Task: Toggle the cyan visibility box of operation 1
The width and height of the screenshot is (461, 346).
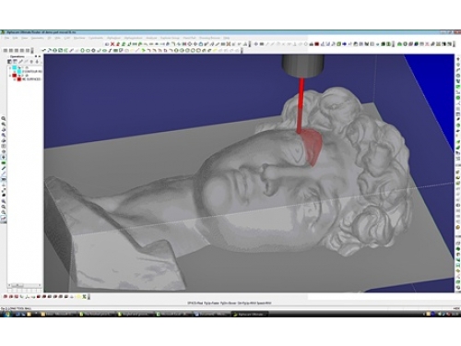Action: [15, 67]
